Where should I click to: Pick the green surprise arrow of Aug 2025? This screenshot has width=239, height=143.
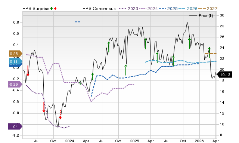(x=173, y=61)
